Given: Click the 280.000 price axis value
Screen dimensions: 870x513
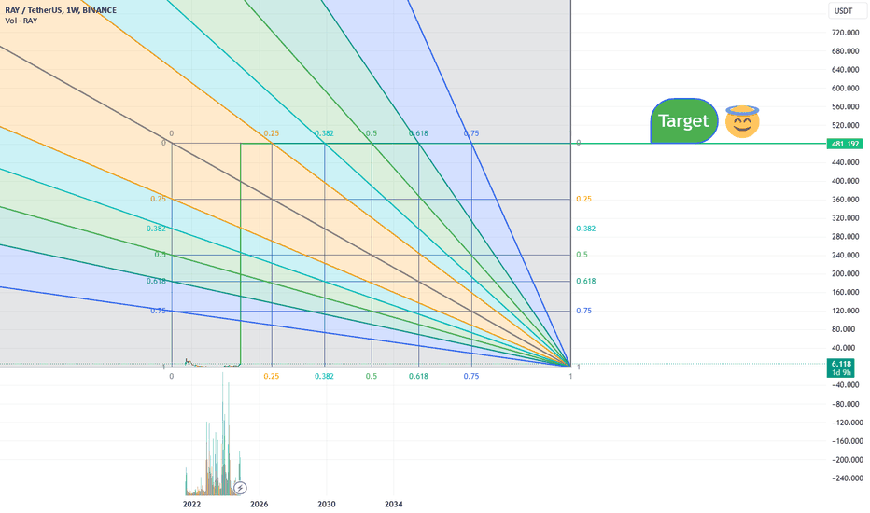Looking at the screenshot, I should click(x=845, y=237).
